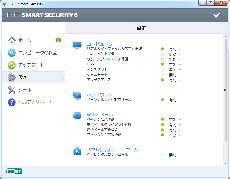Toggle the ドキュメント保護 status indicator
The image size is (230, 179).
point(163,54)
